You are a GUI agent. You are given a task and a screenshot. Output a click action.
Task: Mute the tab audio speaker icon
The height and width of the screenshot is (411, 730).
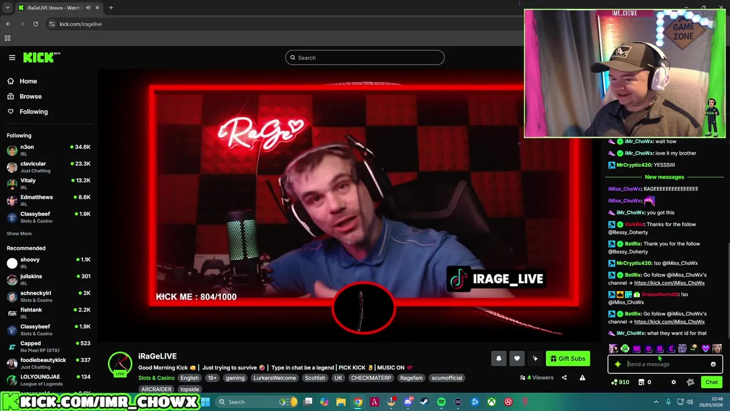pyautogui.click(x=88, y=8)
